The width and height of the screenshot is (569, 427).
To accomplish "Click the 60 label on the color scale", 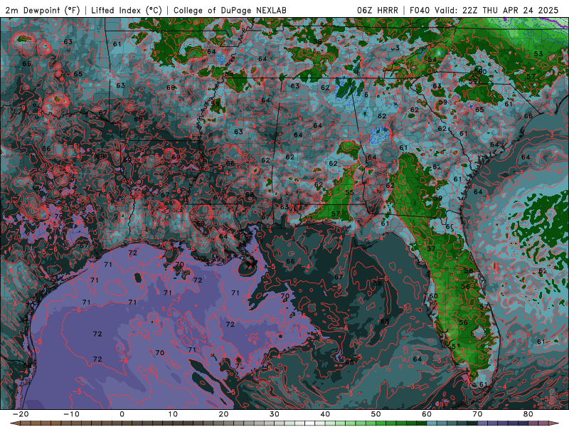I will 427,414.
